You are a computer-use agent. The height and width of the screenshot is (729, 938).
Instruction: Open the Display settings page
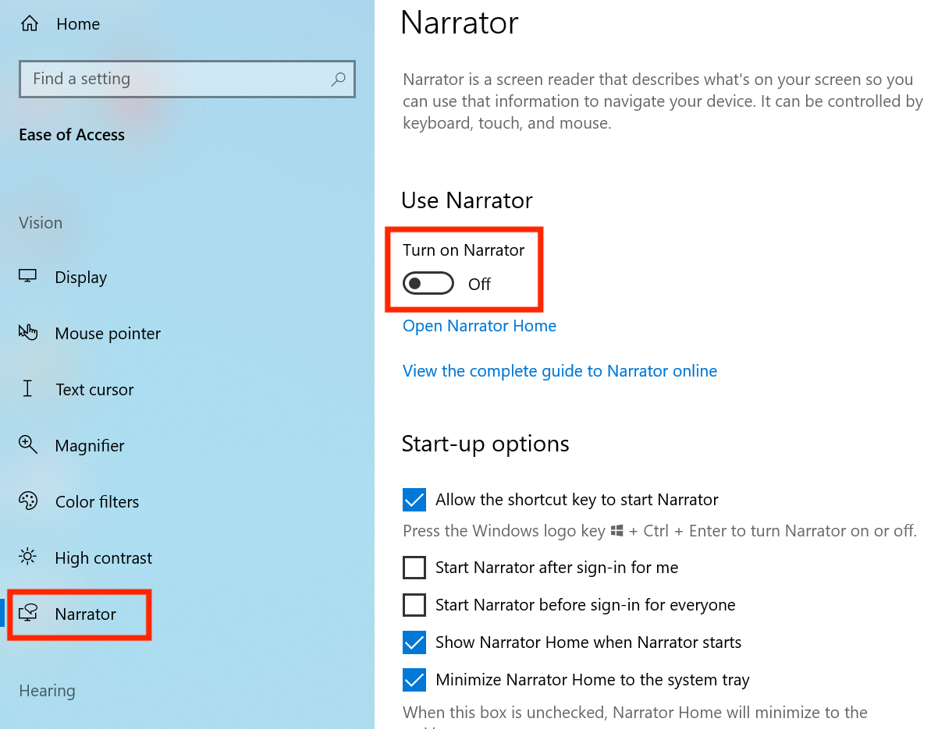point(81,278)
